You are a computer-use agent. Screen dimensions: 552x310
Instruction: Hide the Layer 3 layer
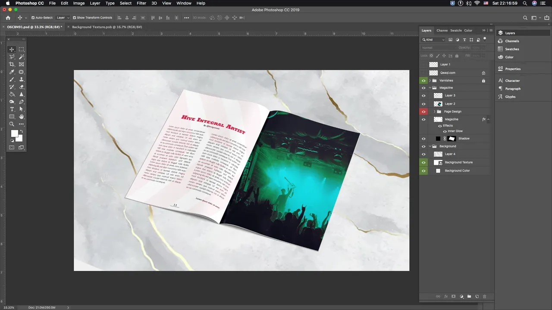tap(423, 96)
